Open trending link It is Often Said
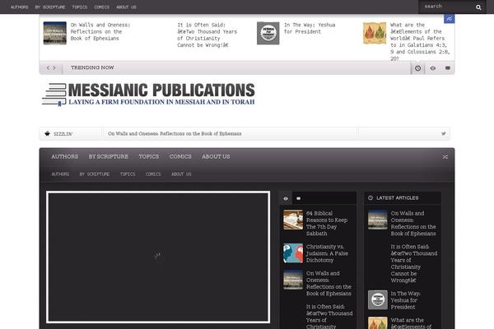The height and width of the screenshot is (329, 494). pos(207,35)
